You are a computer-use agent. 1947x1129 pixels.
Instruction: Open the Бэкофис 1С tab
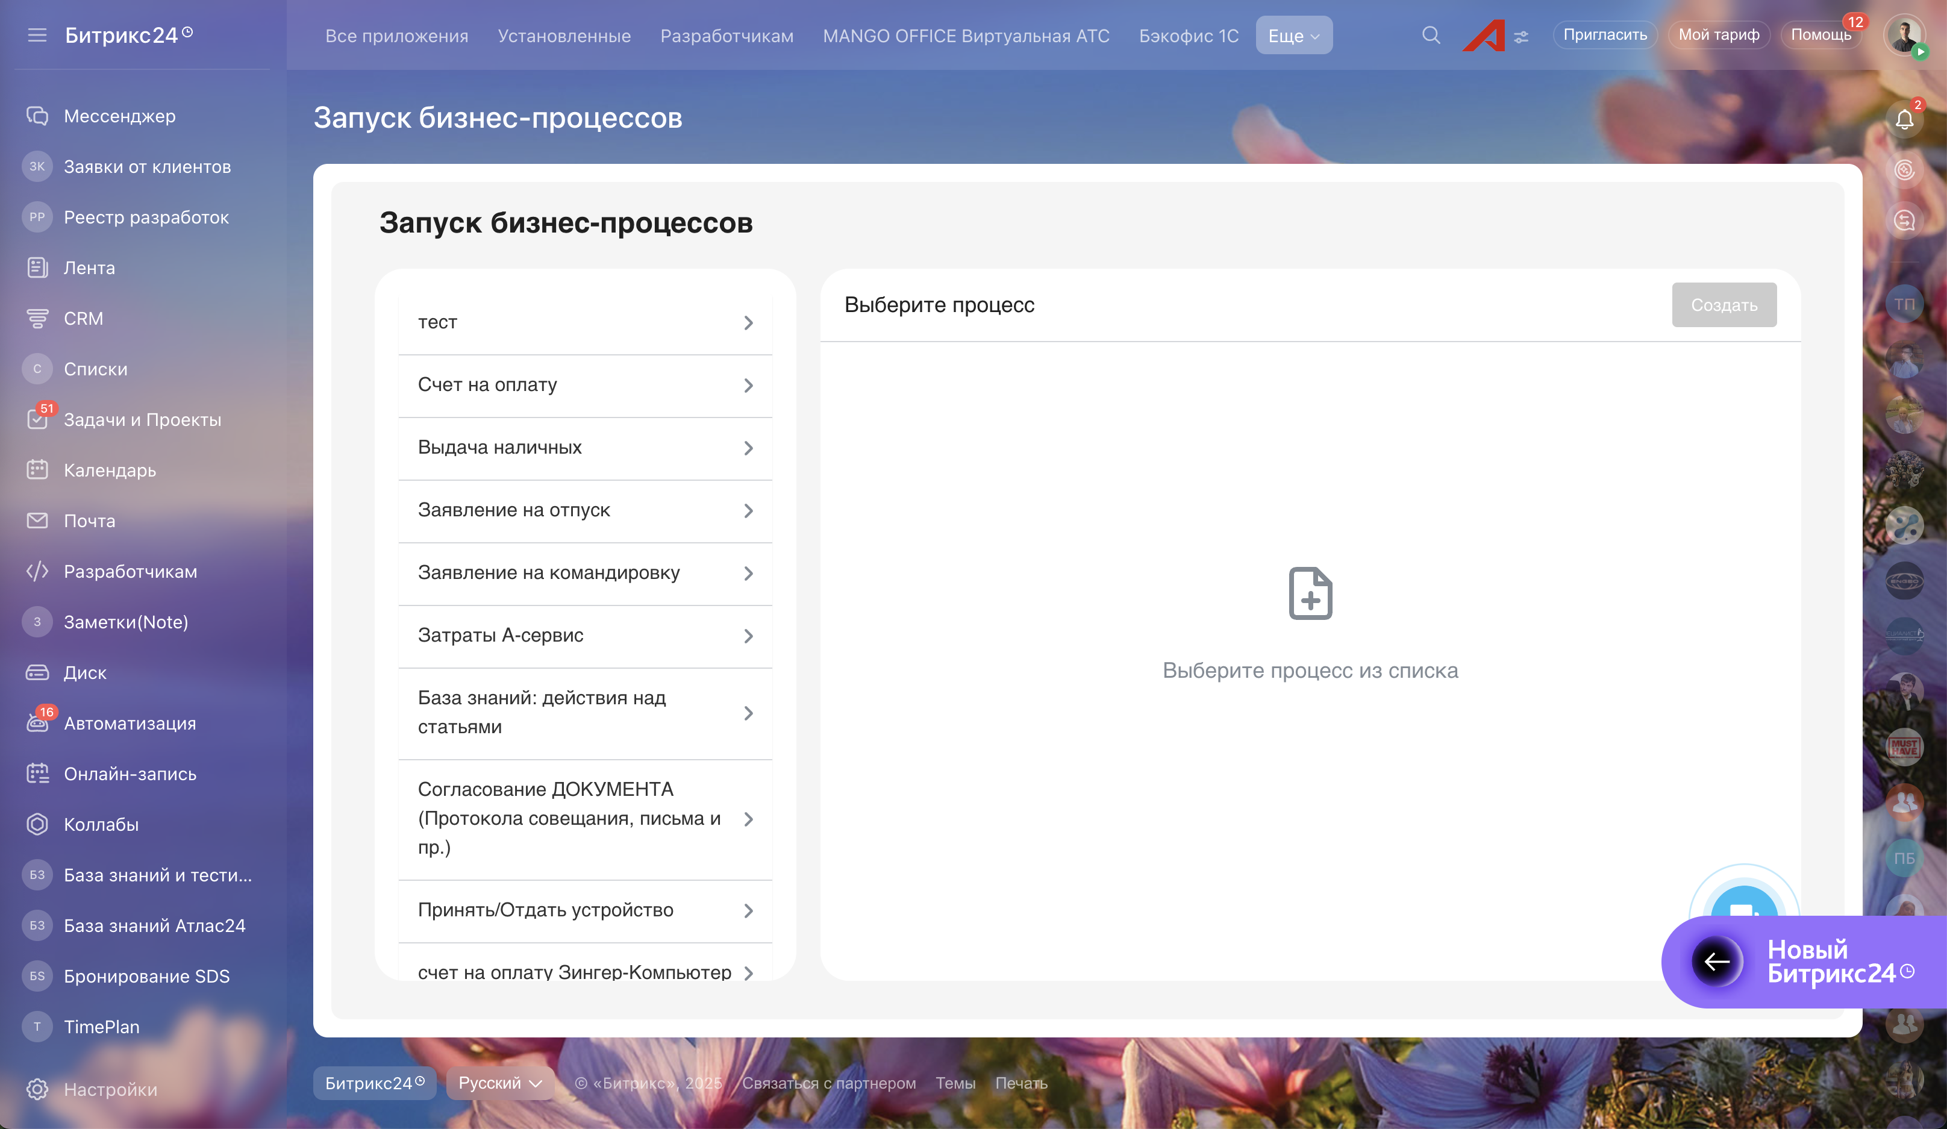(x=1189, y=36)
